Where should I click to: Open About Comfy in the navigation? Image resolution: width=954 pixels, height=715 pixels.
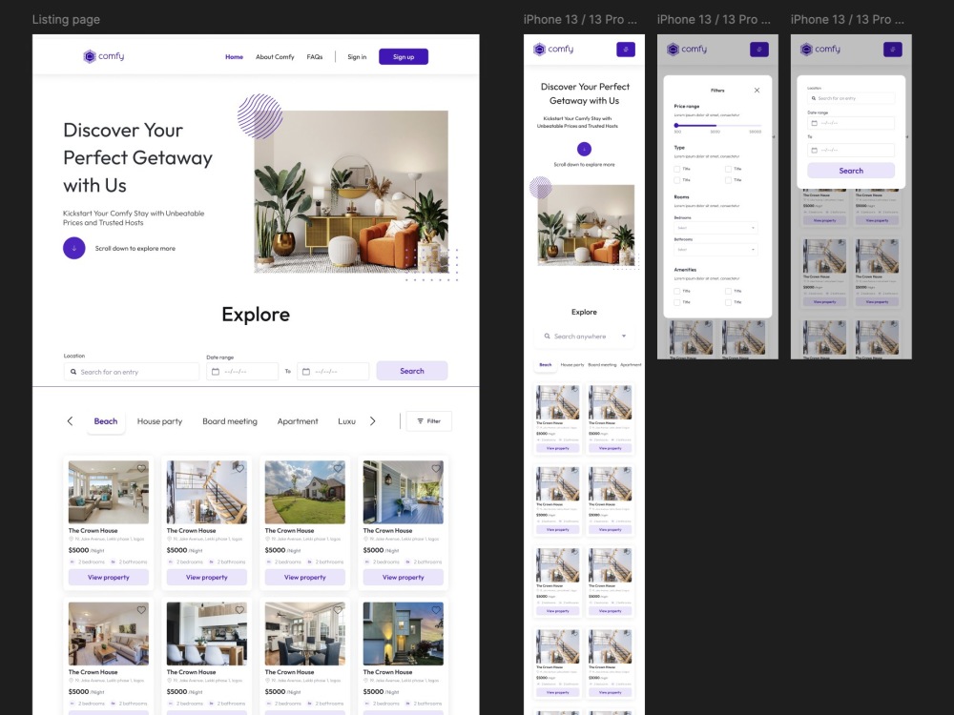275,57
